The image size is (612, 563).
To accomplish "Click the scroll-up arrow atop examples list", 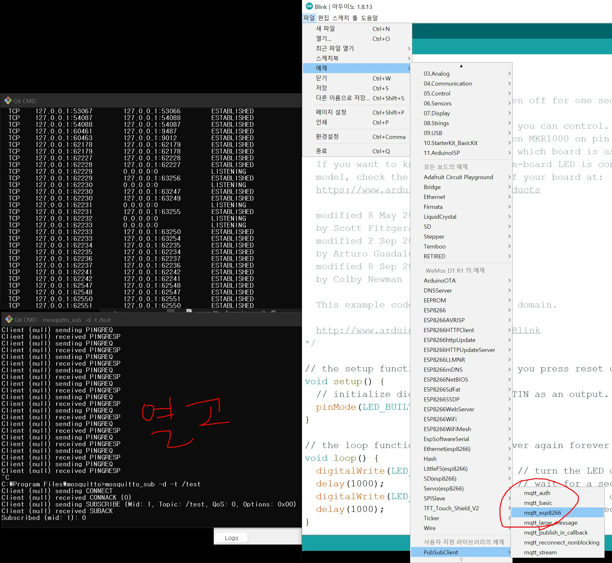I will coord(461,66).
